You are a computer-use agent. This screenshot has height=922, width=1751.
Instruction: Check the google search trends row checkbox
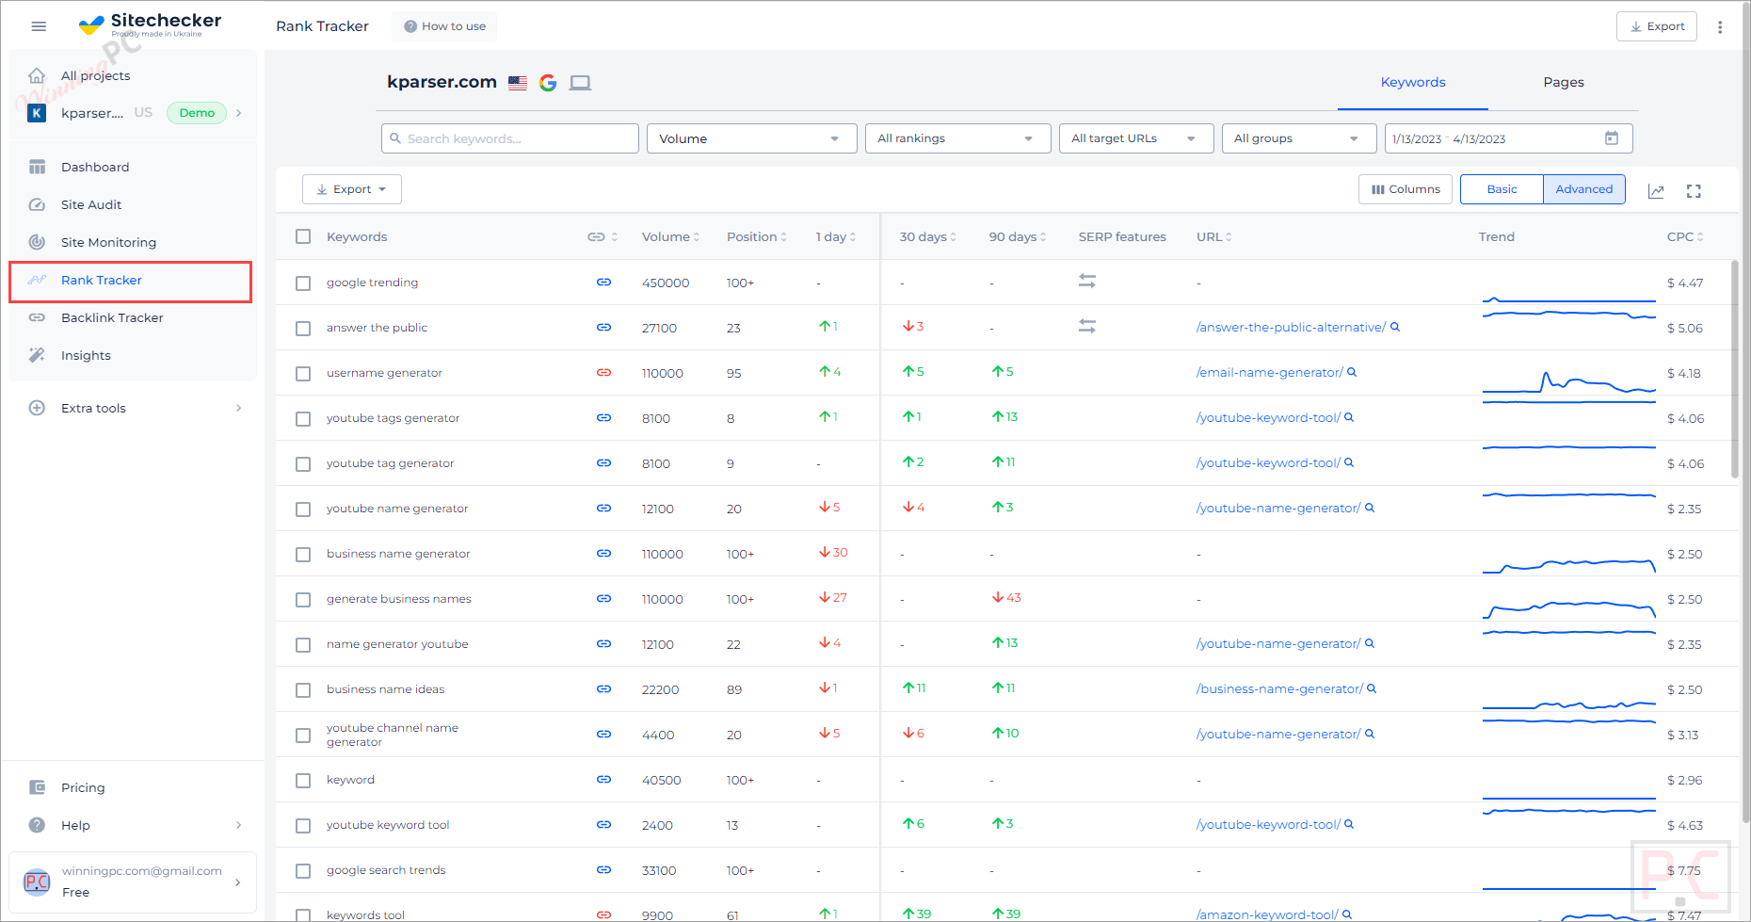pos(303,870)
